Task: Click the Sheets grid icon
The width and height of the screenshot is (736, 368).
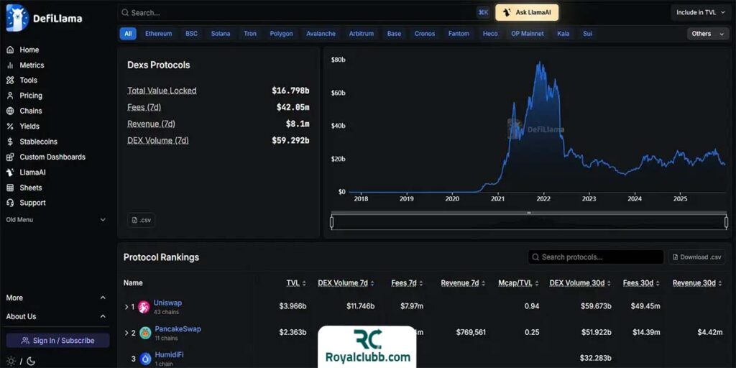Action: (x=10, y=188)
